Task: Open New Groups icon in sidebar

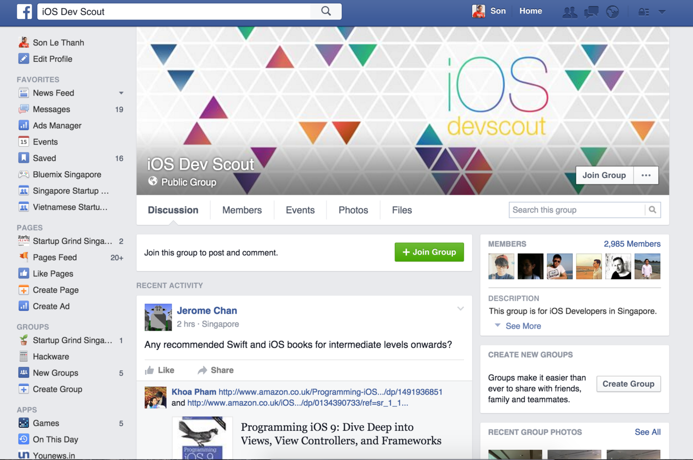Action: 24,373
